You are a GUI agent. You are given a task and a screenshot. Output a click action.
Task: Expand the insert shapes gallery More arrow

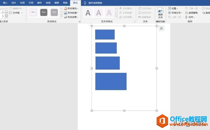click(6, 17)
